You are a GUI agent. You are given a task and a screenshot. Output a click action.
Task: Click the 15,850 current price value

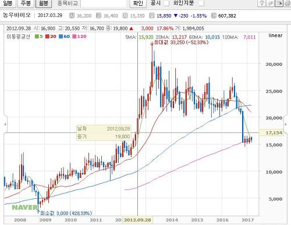point(164,16)
